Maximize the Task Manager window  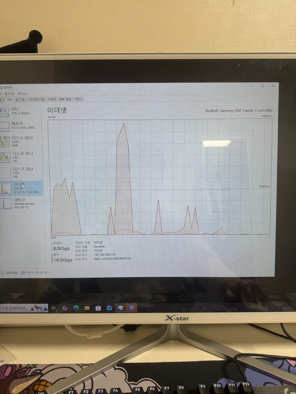point(262,86)
